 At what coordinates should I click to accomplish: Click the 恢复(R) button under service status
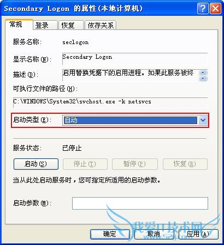[x=185, y=164]
